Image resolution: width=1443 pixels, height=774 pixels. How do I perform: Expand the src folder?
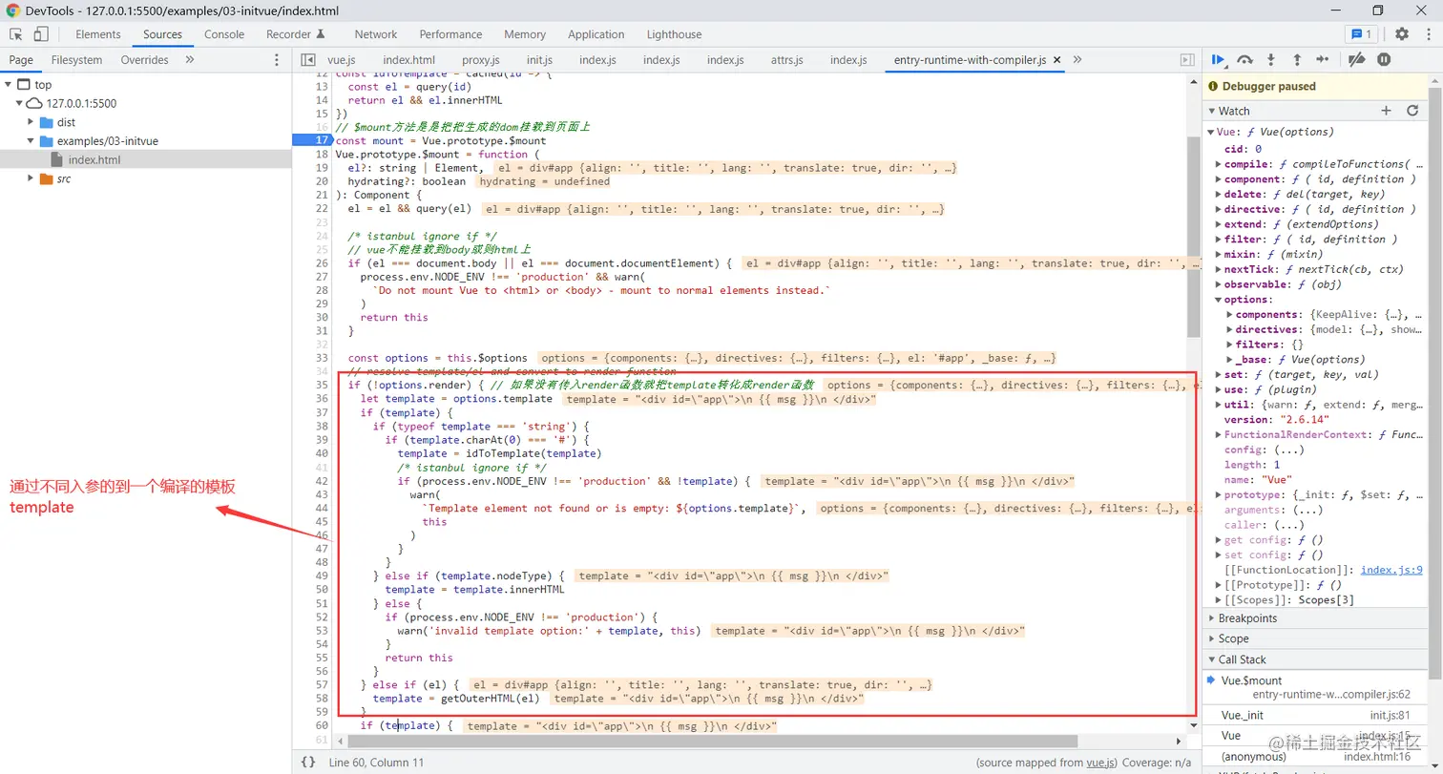[x=31, y=178]
